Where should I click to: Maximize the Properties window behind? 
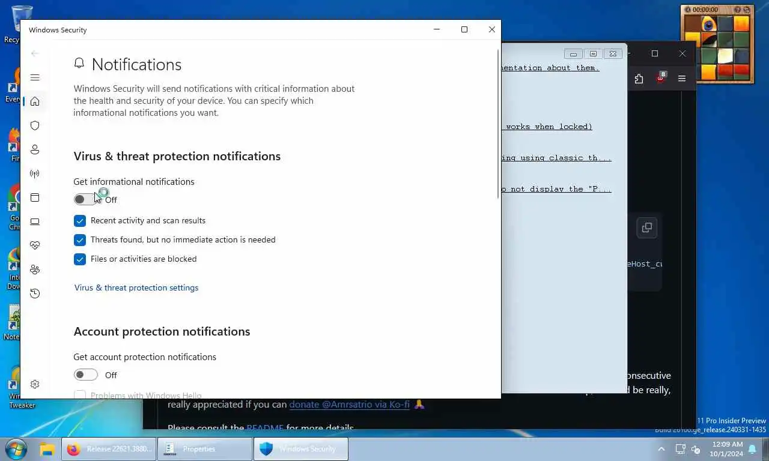pyautogui.click(x=593, y=54)
